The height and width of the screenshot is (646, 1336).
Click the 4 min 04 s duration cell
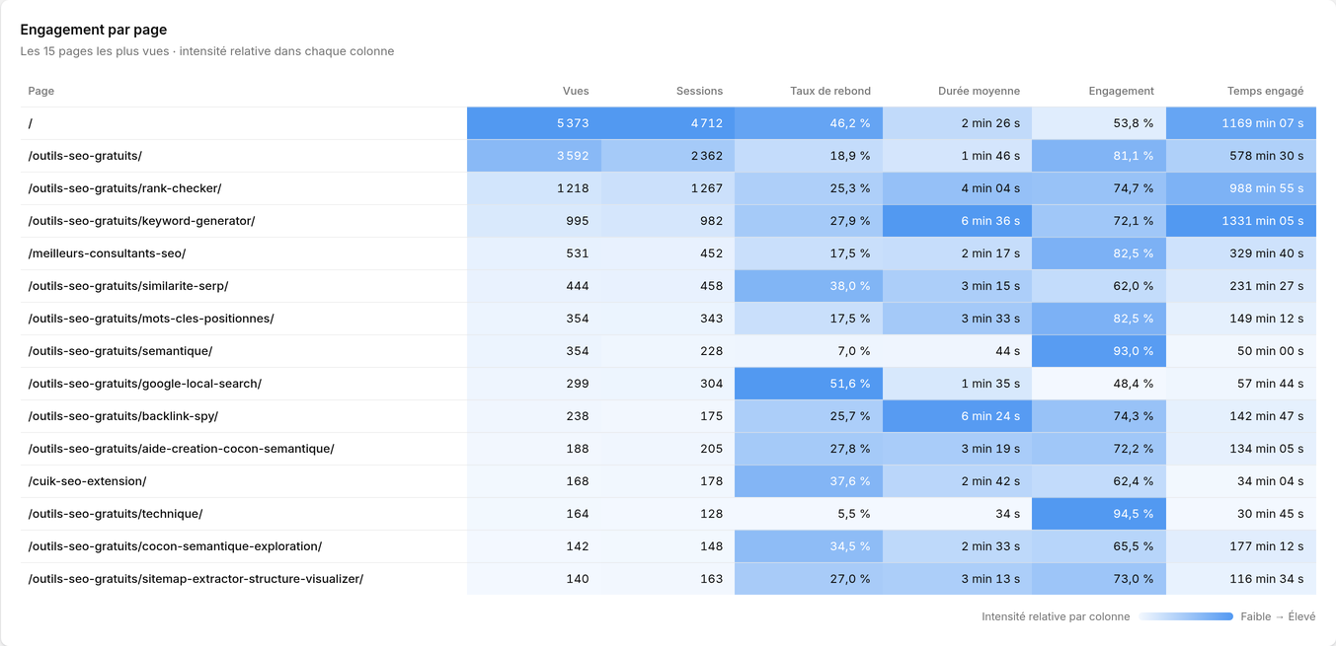[x=957, y=188]
